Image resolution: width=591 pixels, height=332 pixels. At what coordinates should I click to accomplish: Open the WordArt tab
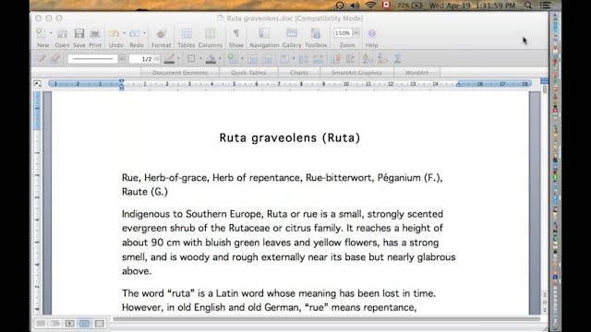tap(416, 72)
